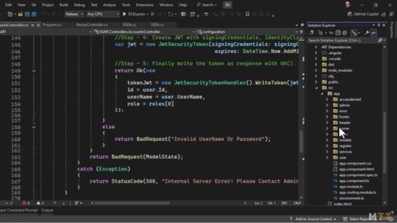Viewport: 397px width, 223px height.
Task: Click the Save All toolbar icon
Action: (33, 14)
